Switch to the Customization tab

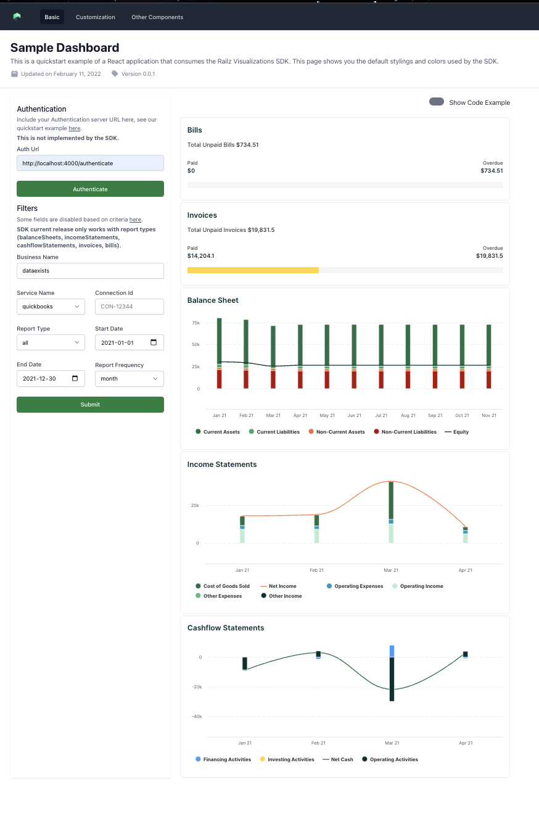point(96,17)
